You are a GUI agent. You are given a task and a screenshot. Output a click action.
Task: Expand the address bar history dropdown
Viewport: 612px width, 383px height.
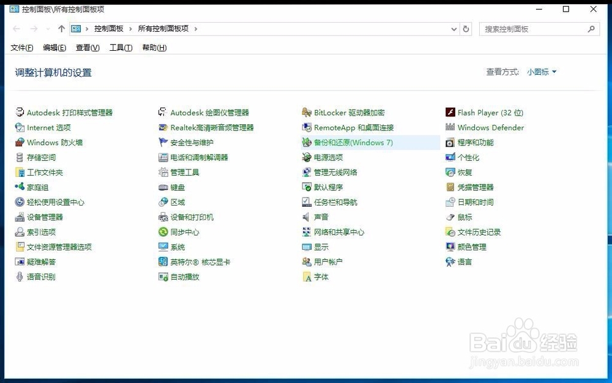pyautogui.click(x=453, y=28)
